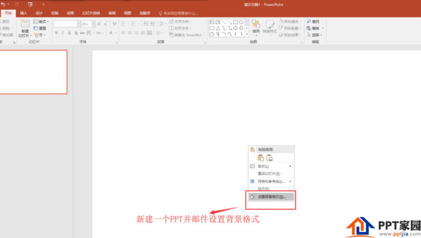Select slide 1 thumbnail

tap(33, 72)
